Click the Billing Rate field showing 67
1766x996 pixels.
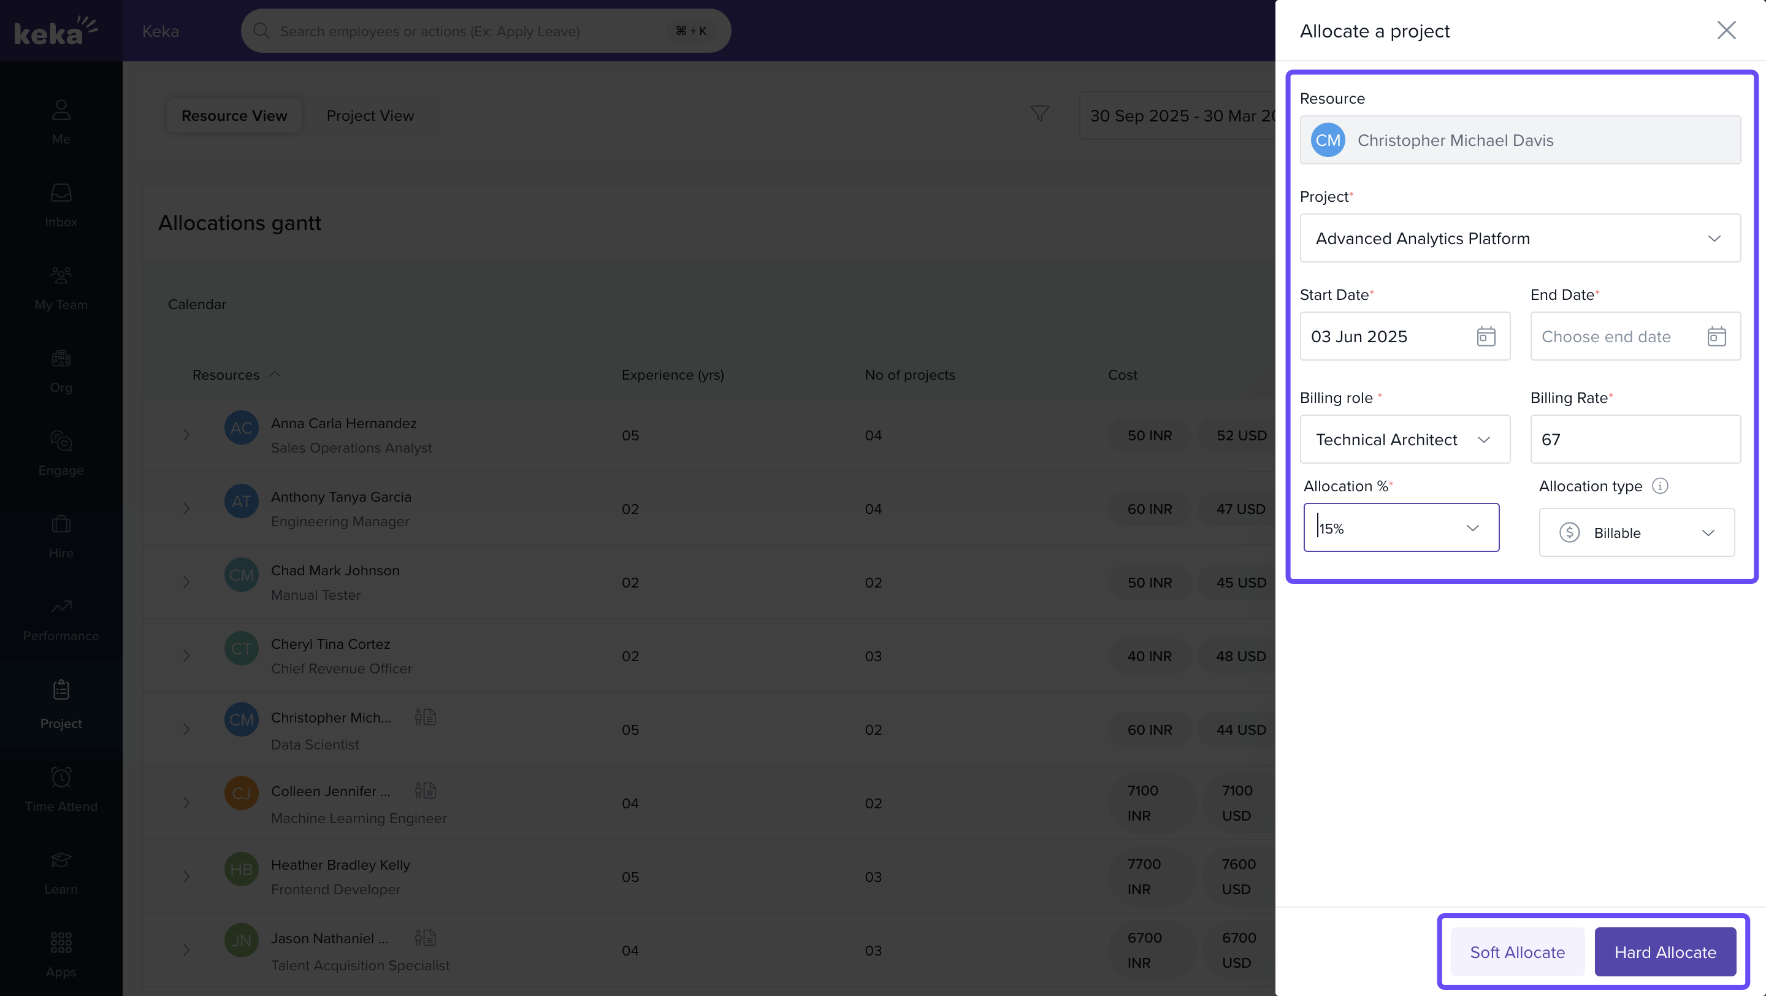[1634, 439]
